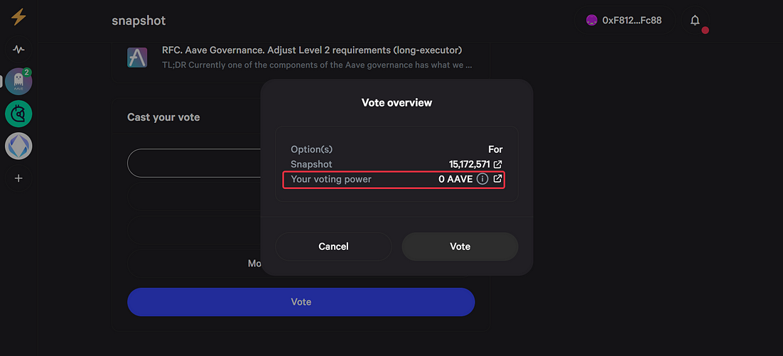The image size is (783, 356).
Task: Click the Aave proposal logo thumbnail
Action: coord(137,58)
